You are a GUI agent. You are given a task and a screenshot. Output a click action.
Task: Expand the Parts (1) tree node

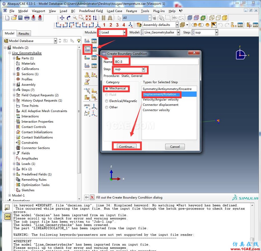click(x=14, y=58)
